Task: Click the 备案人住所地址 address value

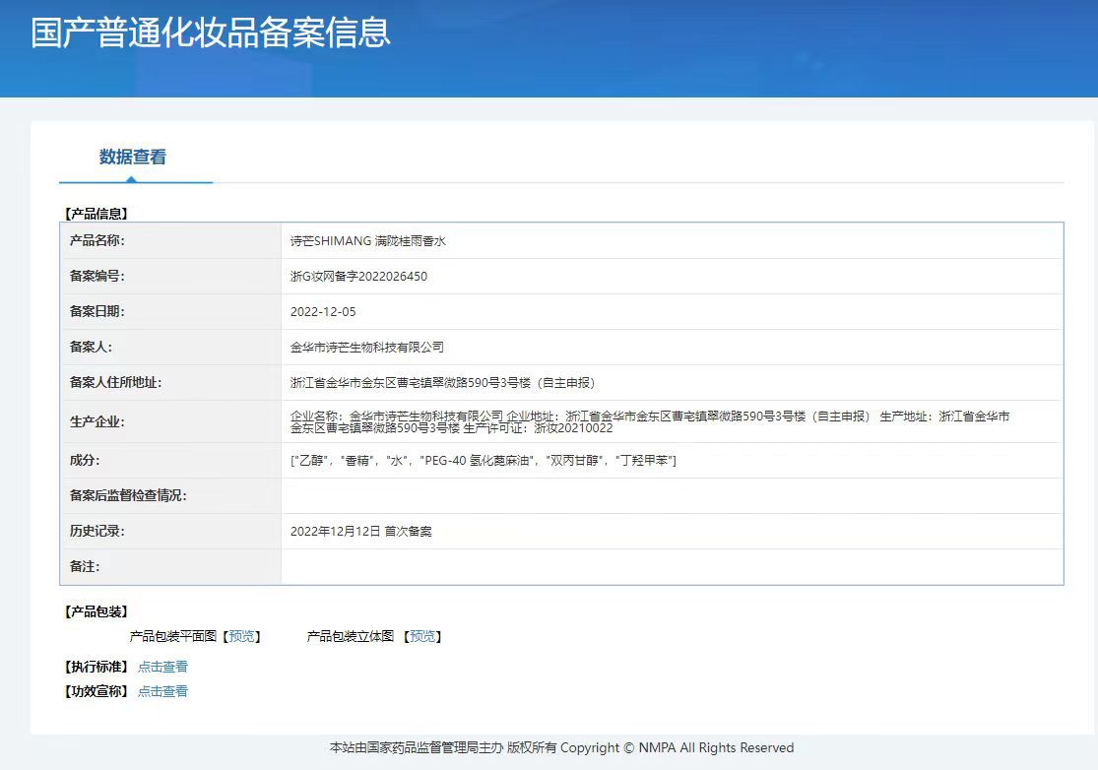Action: [x=442, y=383]
